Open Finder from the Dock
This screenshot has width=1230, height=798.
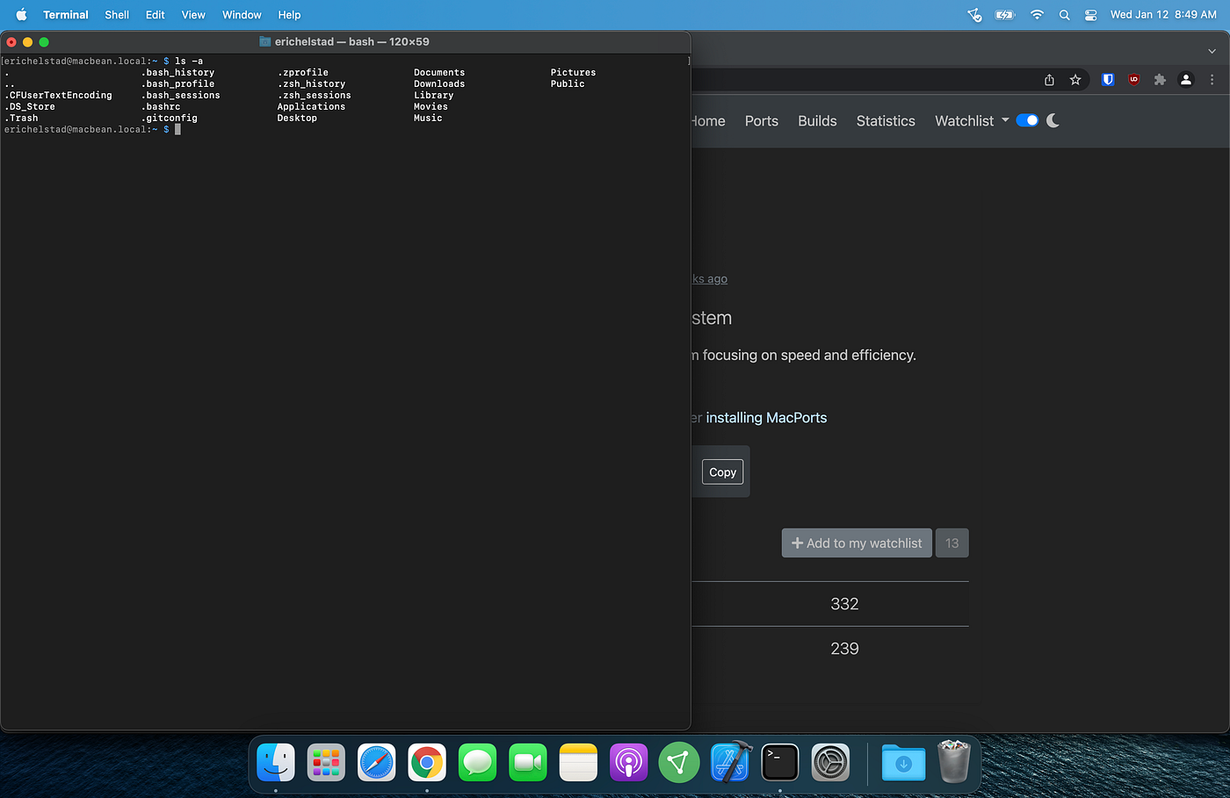[x=276, y=762]
